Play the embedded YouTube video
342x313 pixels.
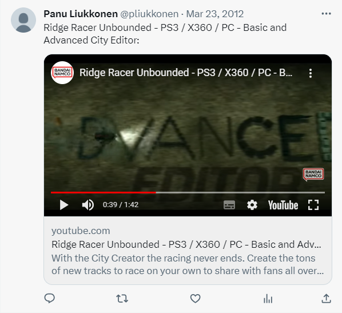tap(64, 205)
